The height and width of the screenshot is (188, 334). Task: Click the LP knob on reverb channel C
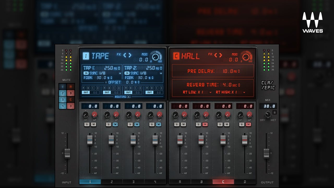click(228, 114)
